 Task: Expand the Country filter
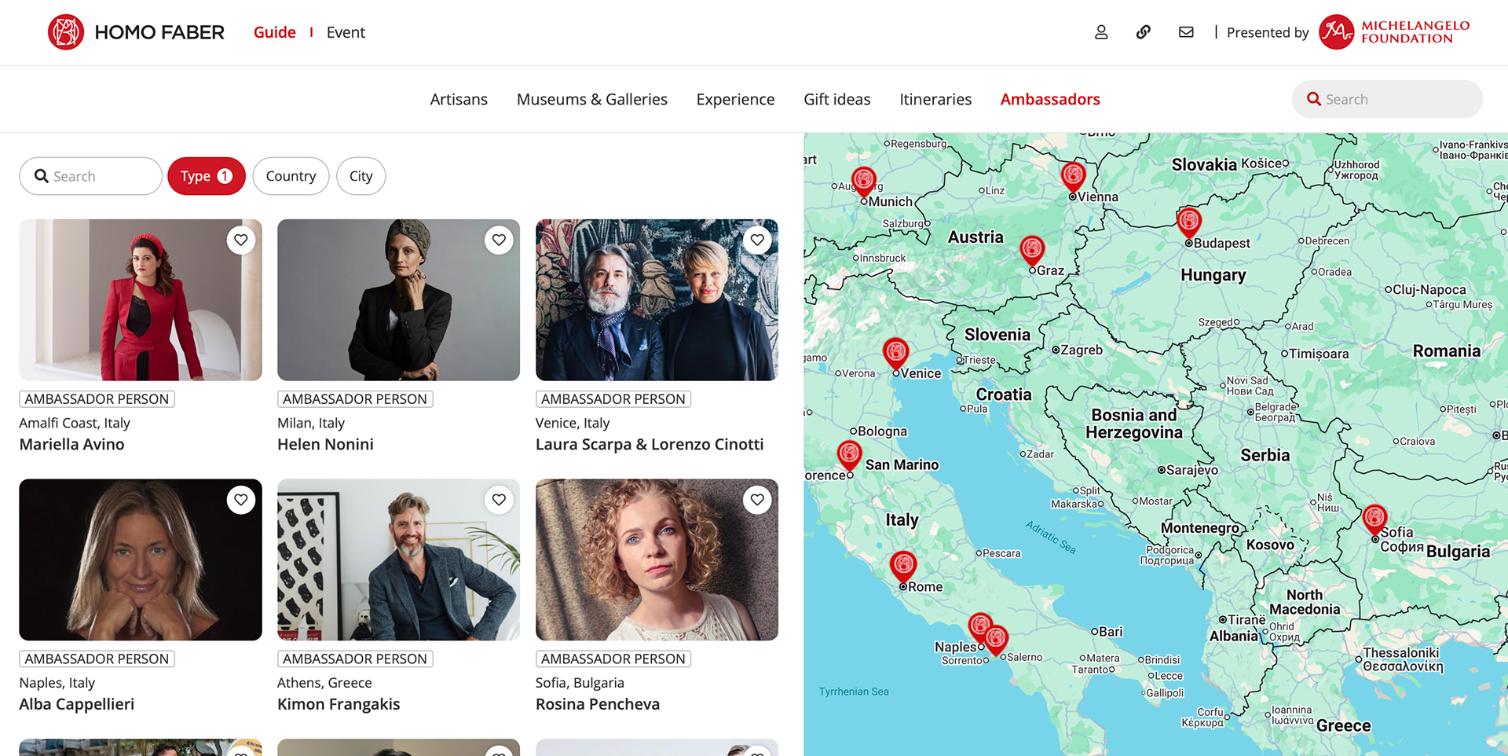(291, 176)
